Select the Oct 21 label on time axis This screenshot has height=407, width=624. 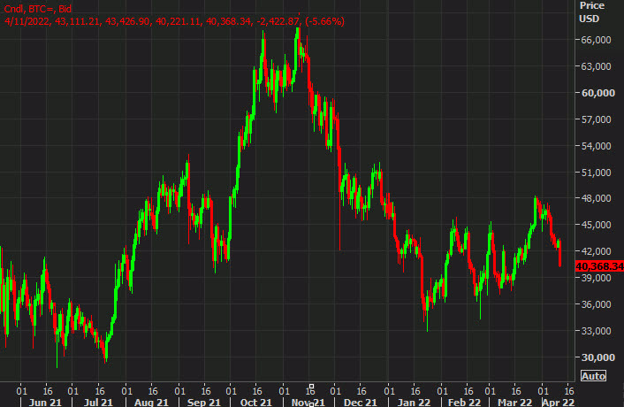pos(255,402)
